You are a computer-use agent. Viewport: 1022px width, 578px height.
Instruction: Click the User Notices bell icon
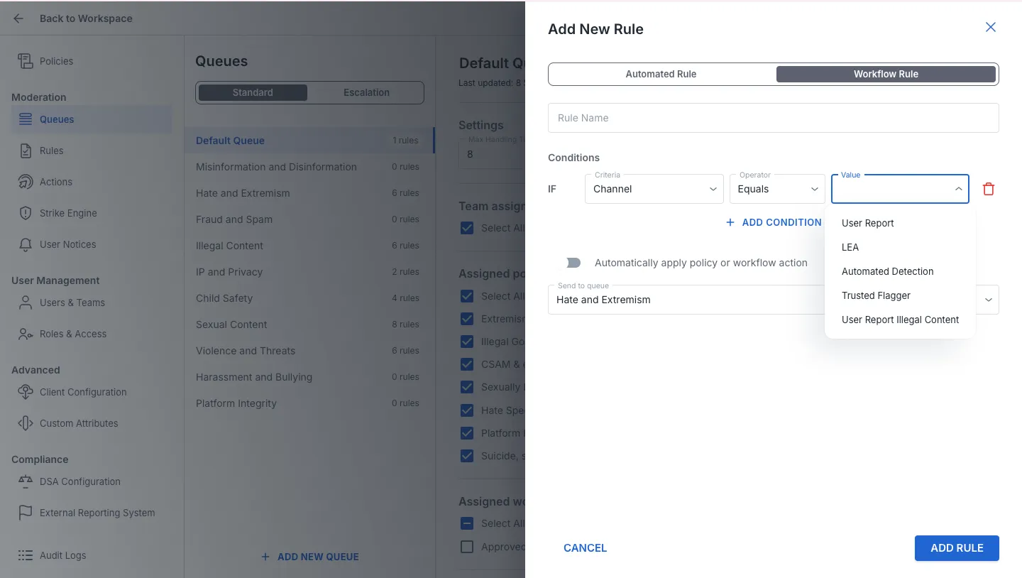pos(26,244)
